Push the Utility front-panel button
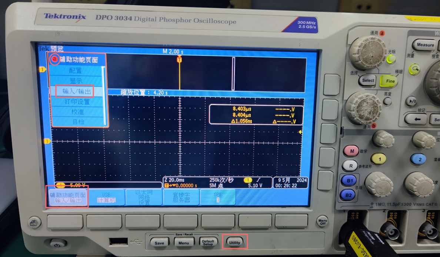The height and width of the screenshot is (257, 440). click(x=234, y=243)
